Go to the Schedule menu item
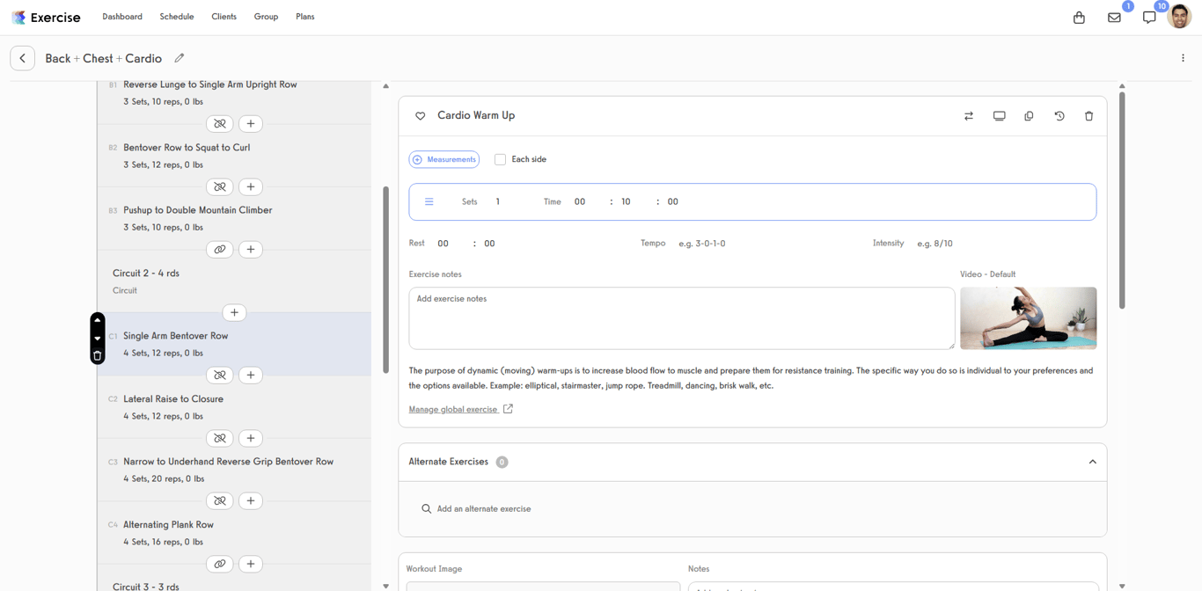 click(x=176, y=16)
